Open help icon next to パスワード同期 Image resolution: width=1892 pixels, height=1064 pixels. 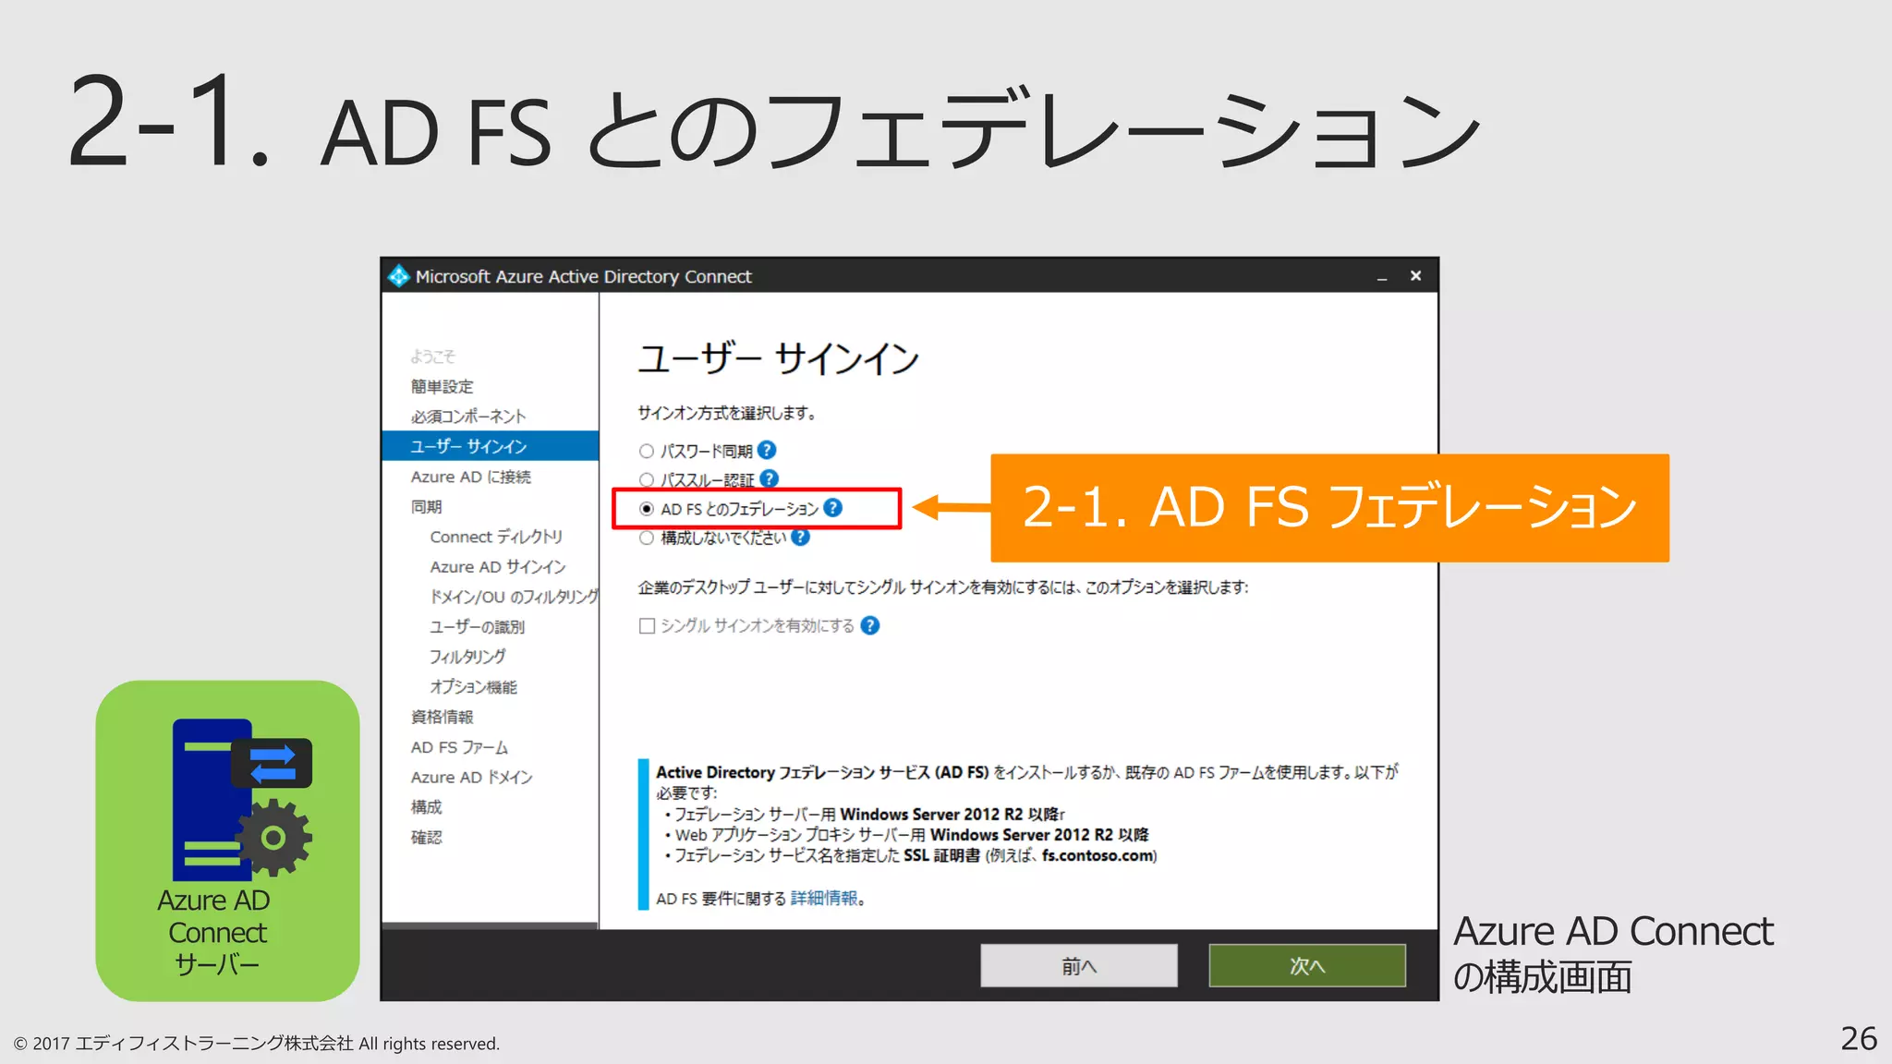(x=767, y=450)
